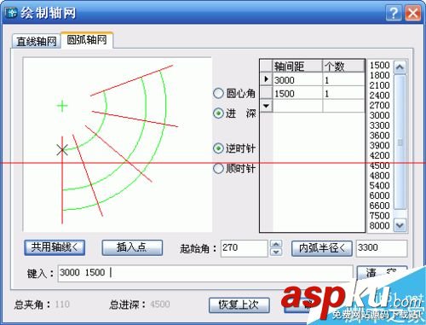The height and width of the screenshot is (325, 426).
Task: Click the 键入 text input field
Action: tap(205, 273)
